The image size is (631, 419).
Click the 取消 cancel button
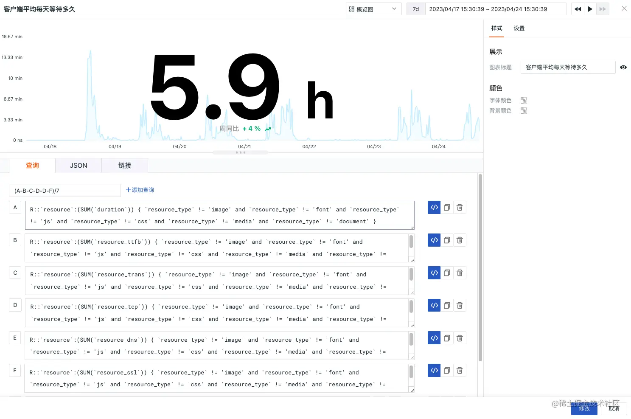(x=614, y=408)
